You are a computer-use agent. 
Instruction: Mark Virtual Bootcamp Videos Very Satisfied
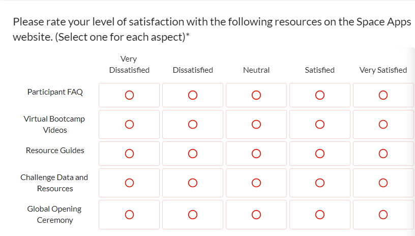coord(383,124)
